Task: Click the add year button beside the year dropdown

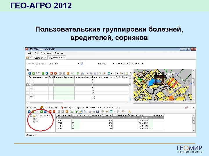Action: (123, 64)
